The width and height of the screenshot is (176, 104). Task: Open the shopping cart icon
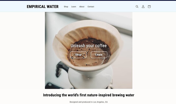point(149,7)
